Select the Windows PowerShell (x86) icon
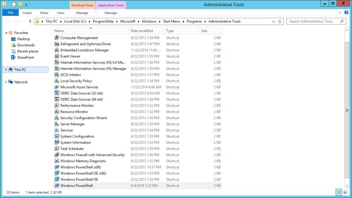This screenshot has height=198, width=352. [x=57, y=167]
